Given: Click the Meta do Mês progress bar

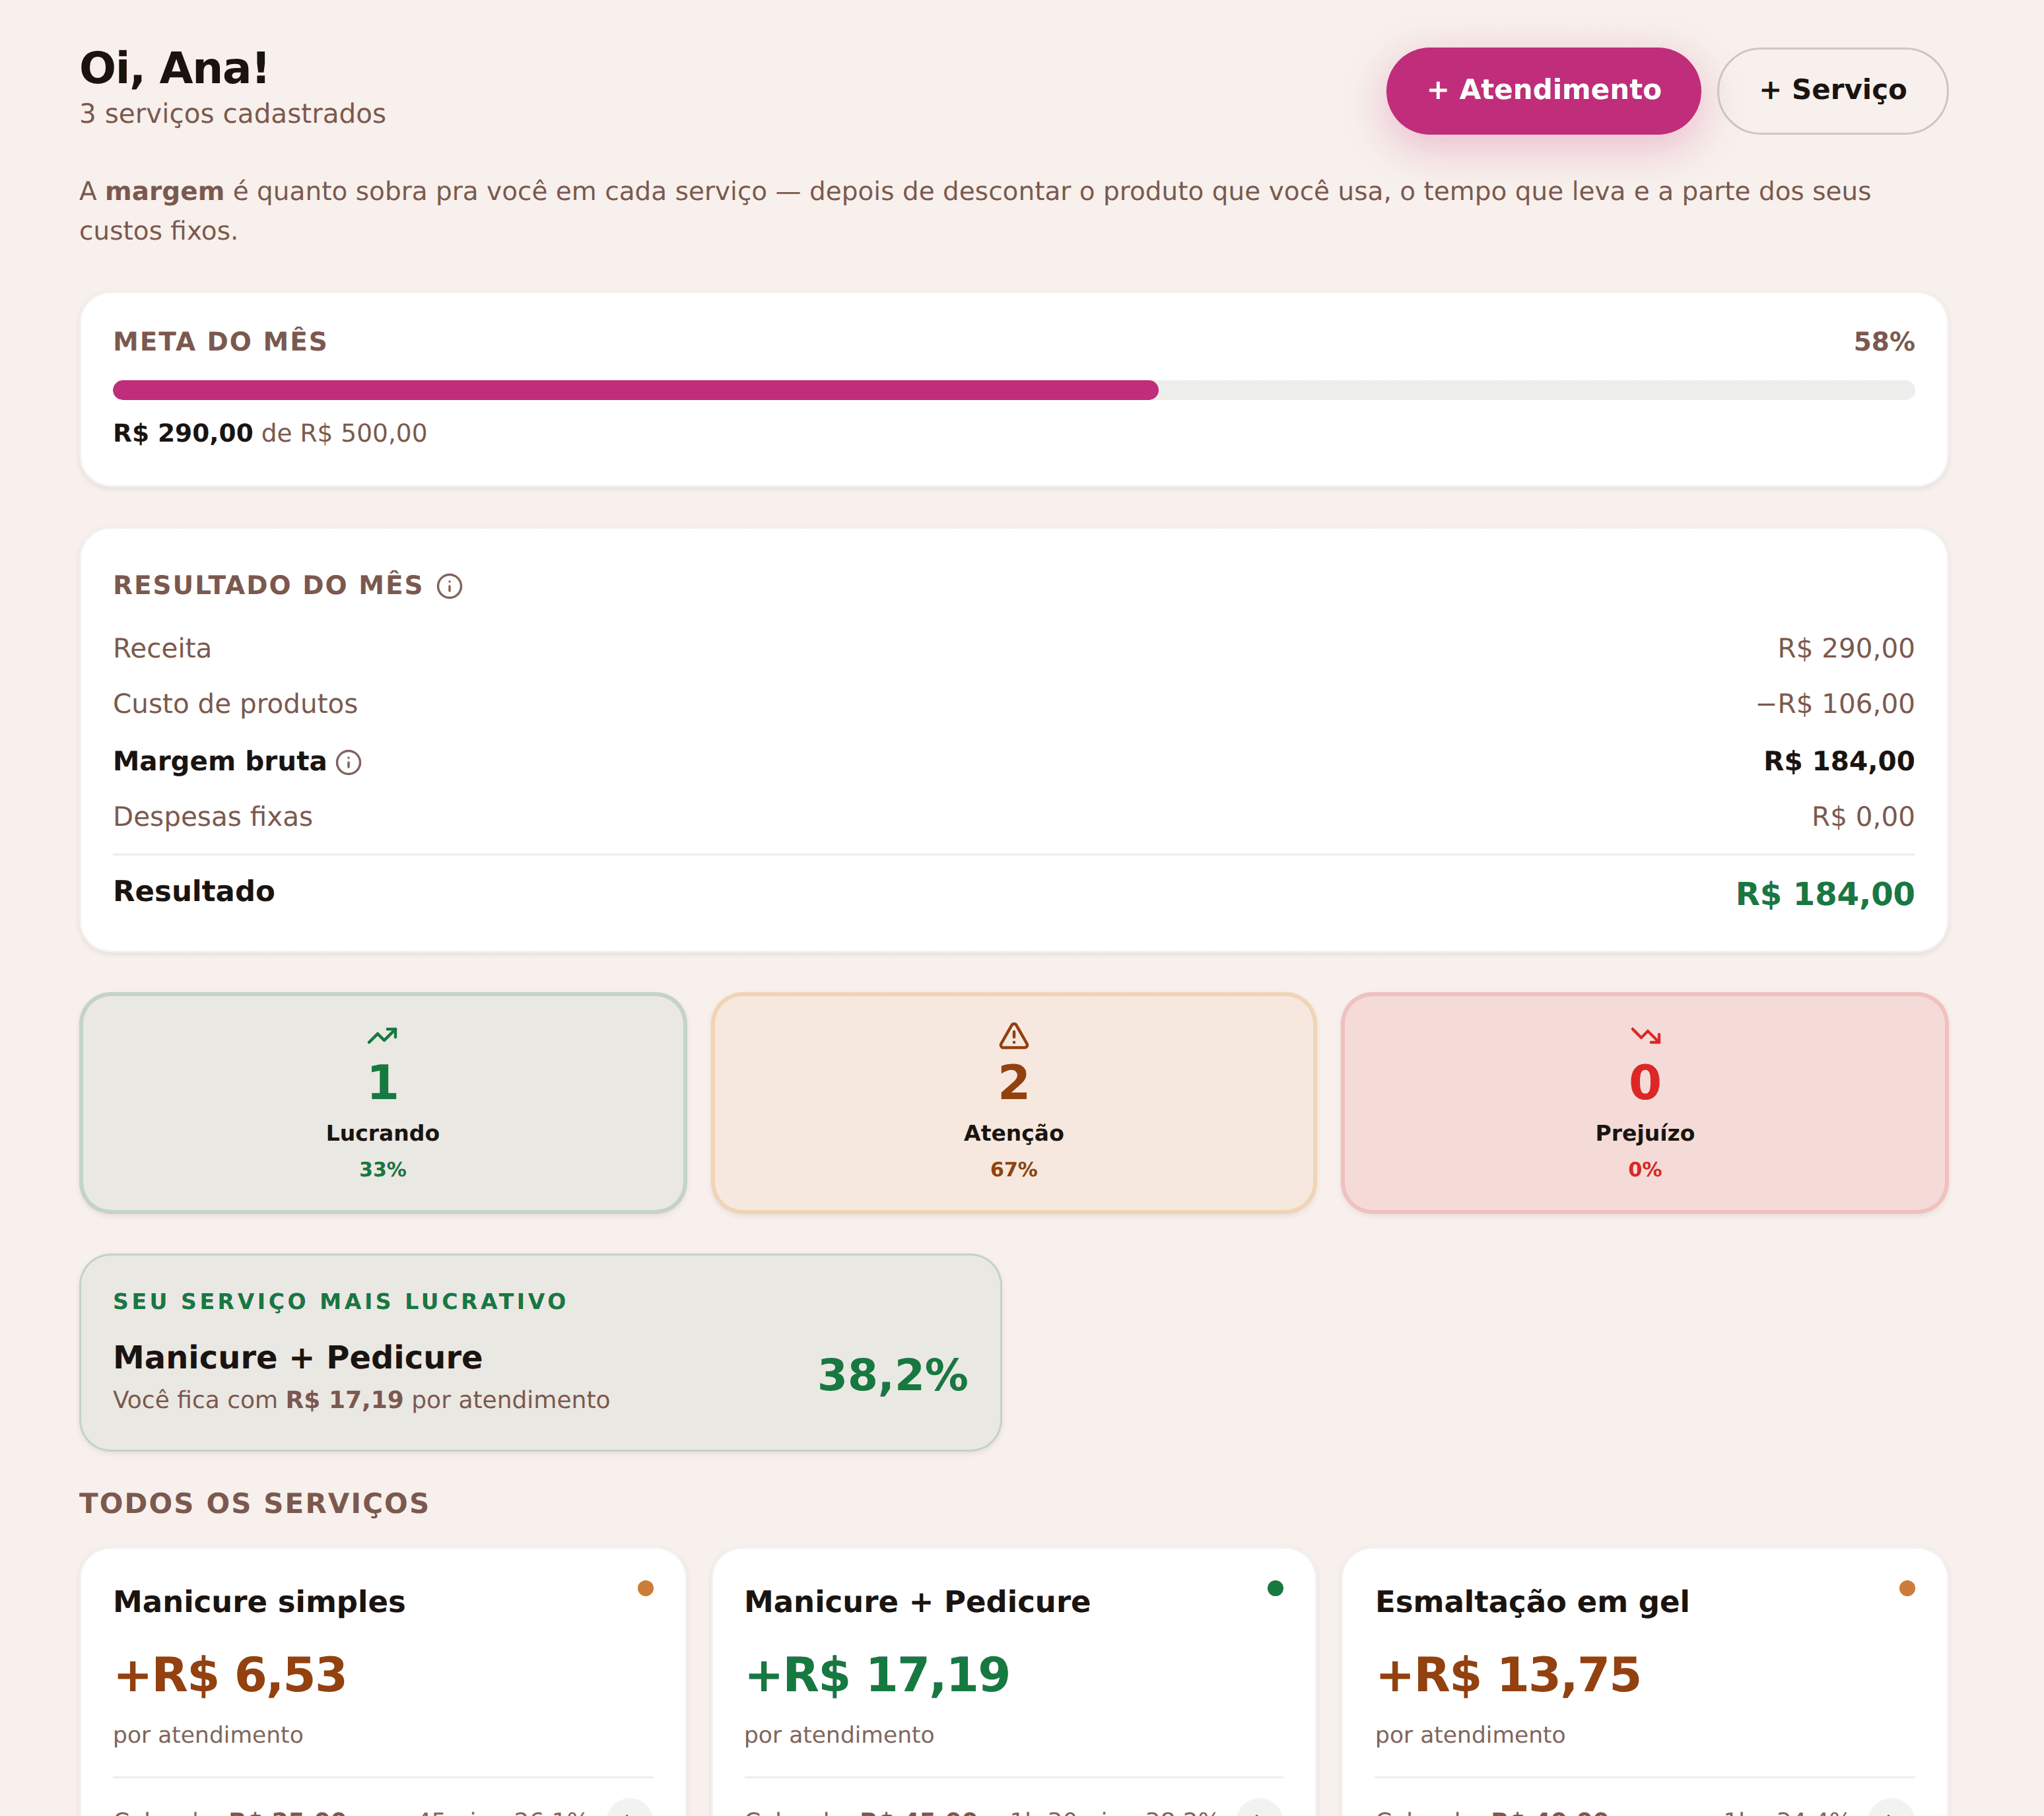Looking at the screenshot, I should 1014,390.
